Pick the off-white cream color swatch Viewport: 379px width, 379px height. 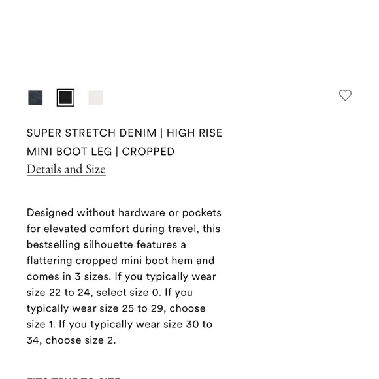(95, 97)
